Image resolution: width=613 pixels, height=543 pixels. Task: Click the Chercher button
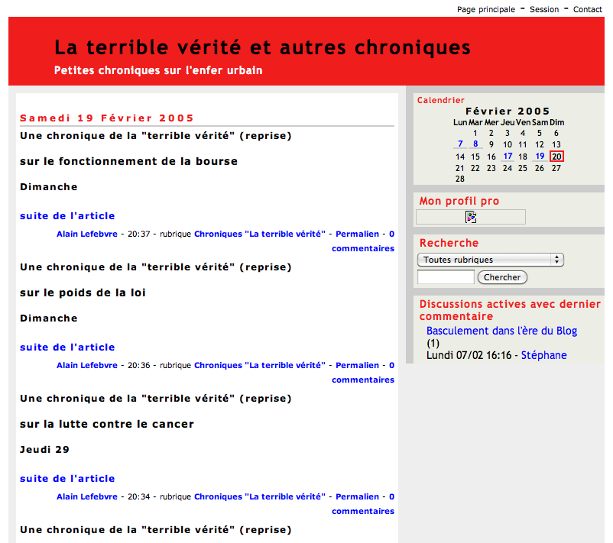coord(502,277)
